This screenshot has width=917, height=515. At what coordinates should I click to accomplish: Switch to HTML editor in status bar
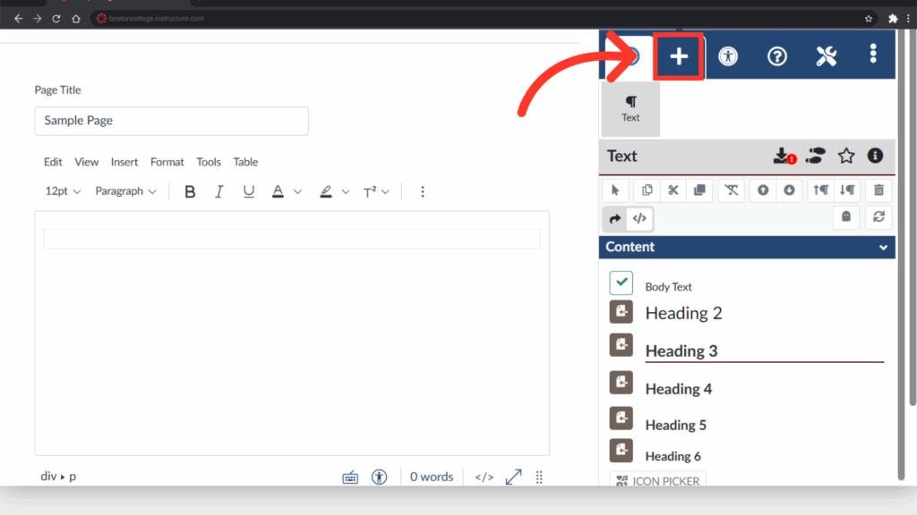(x=484, y=477)
